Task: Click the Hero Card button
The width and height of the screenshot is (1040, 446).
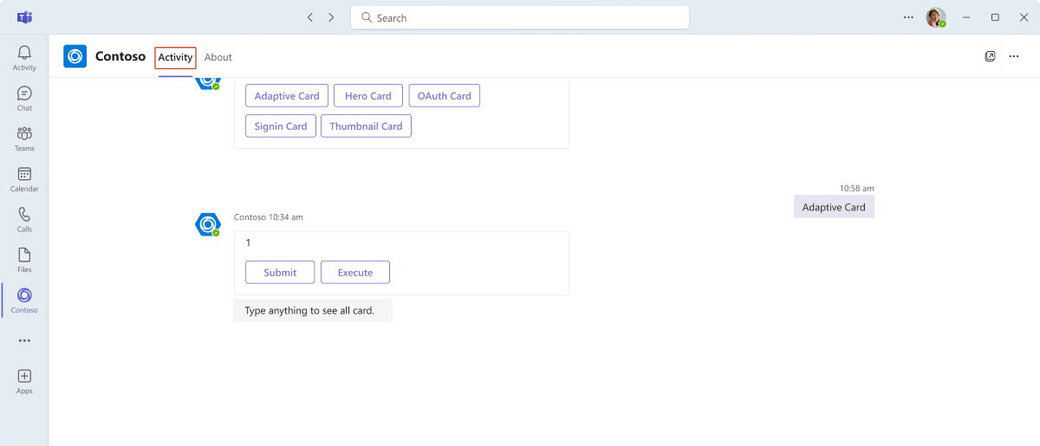Action: (368, 96)
